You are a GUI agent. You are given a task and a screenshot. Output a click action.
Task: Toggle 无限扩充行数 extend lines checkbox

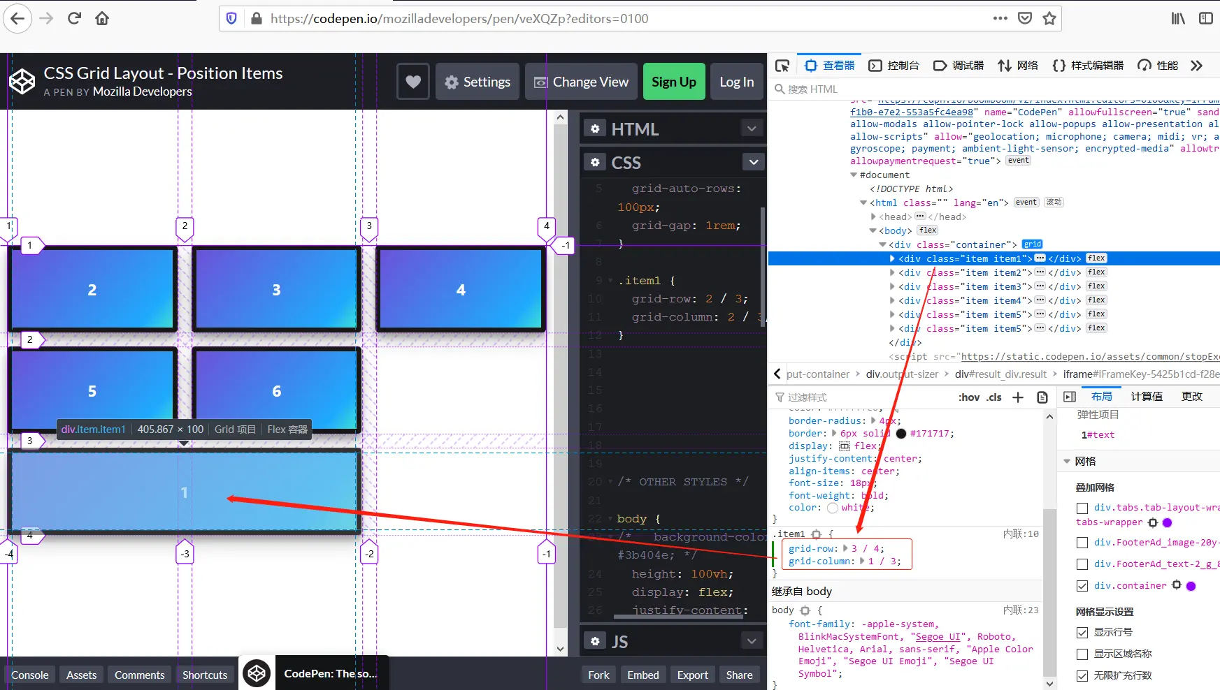(x=1082, y=676)
